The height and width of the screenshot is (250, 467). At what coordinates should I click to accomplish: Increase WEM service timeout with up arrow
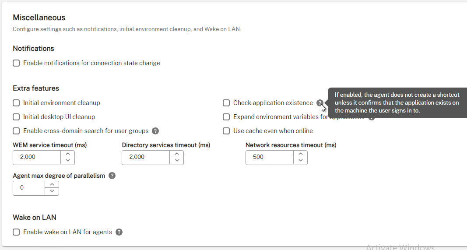[x=67, y=154]
